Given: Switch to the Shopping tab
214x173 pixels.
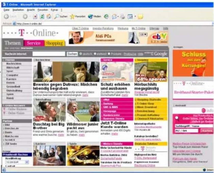Looking at the screenshot, I should [54, 43].
